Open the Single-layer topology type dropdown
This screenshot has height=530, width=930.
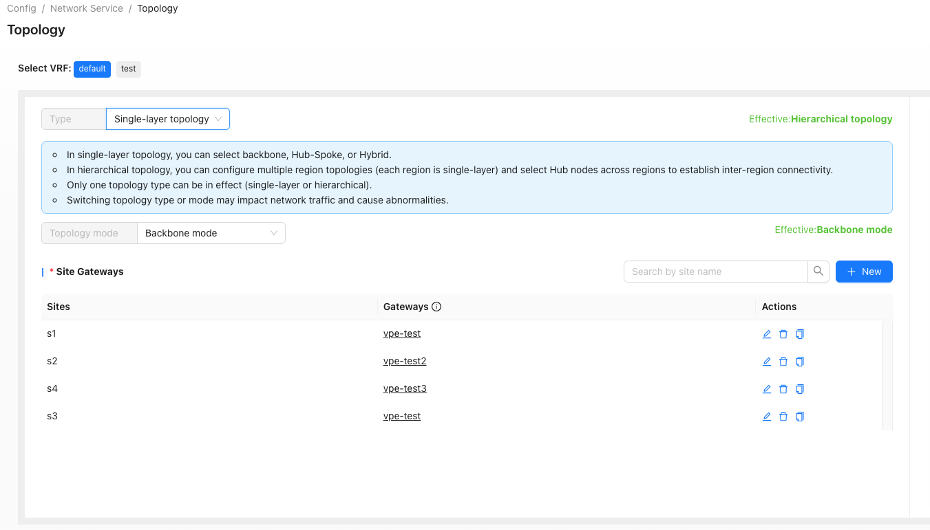(168, 119)
